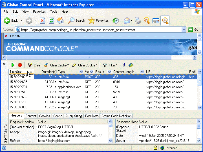Click the blue info icon in sniffer toolbar

[x=124, y=65]
